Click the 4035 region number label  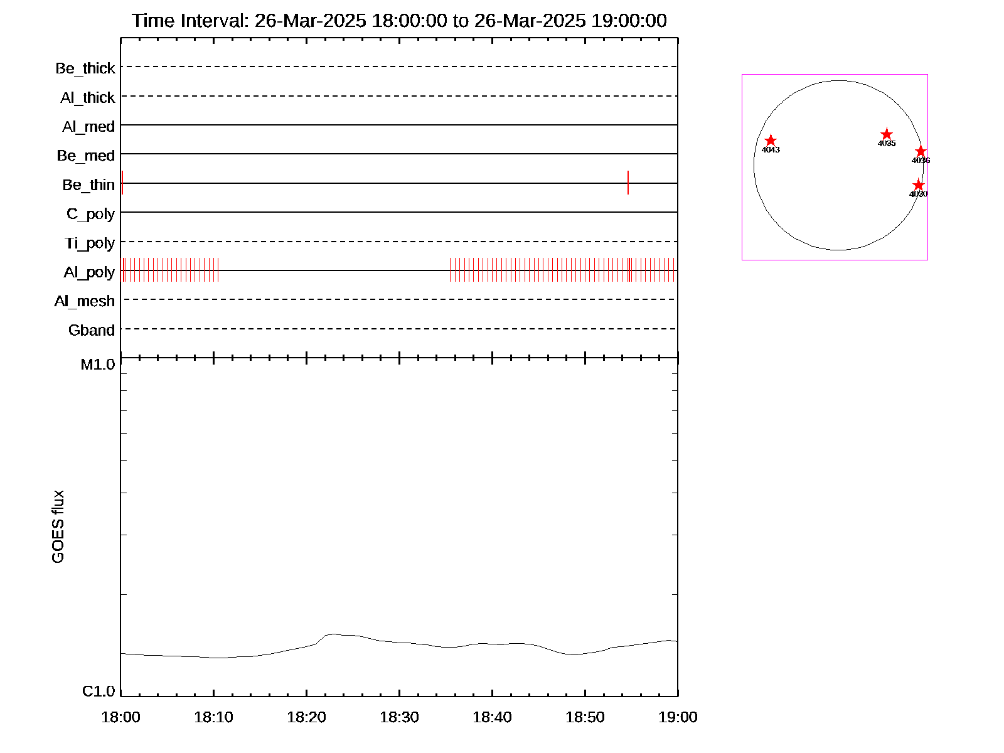[x=887, y=144]
